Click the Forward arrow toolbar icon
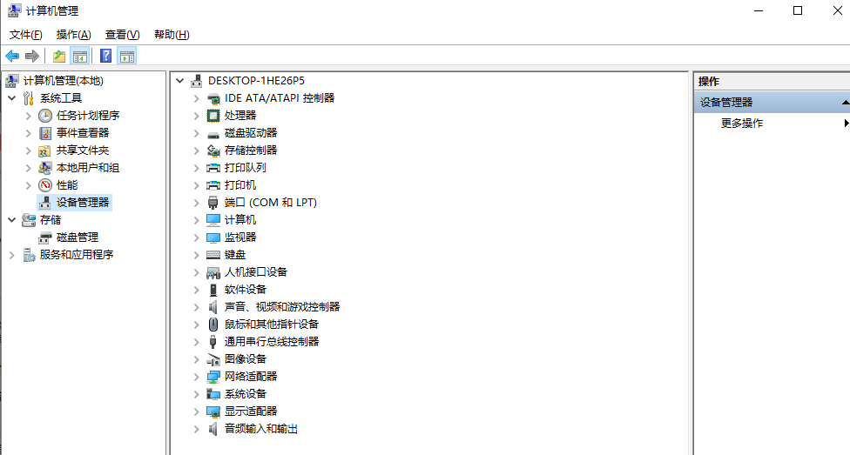The width and height of the screenshot is (850, 455). point(32,56)
